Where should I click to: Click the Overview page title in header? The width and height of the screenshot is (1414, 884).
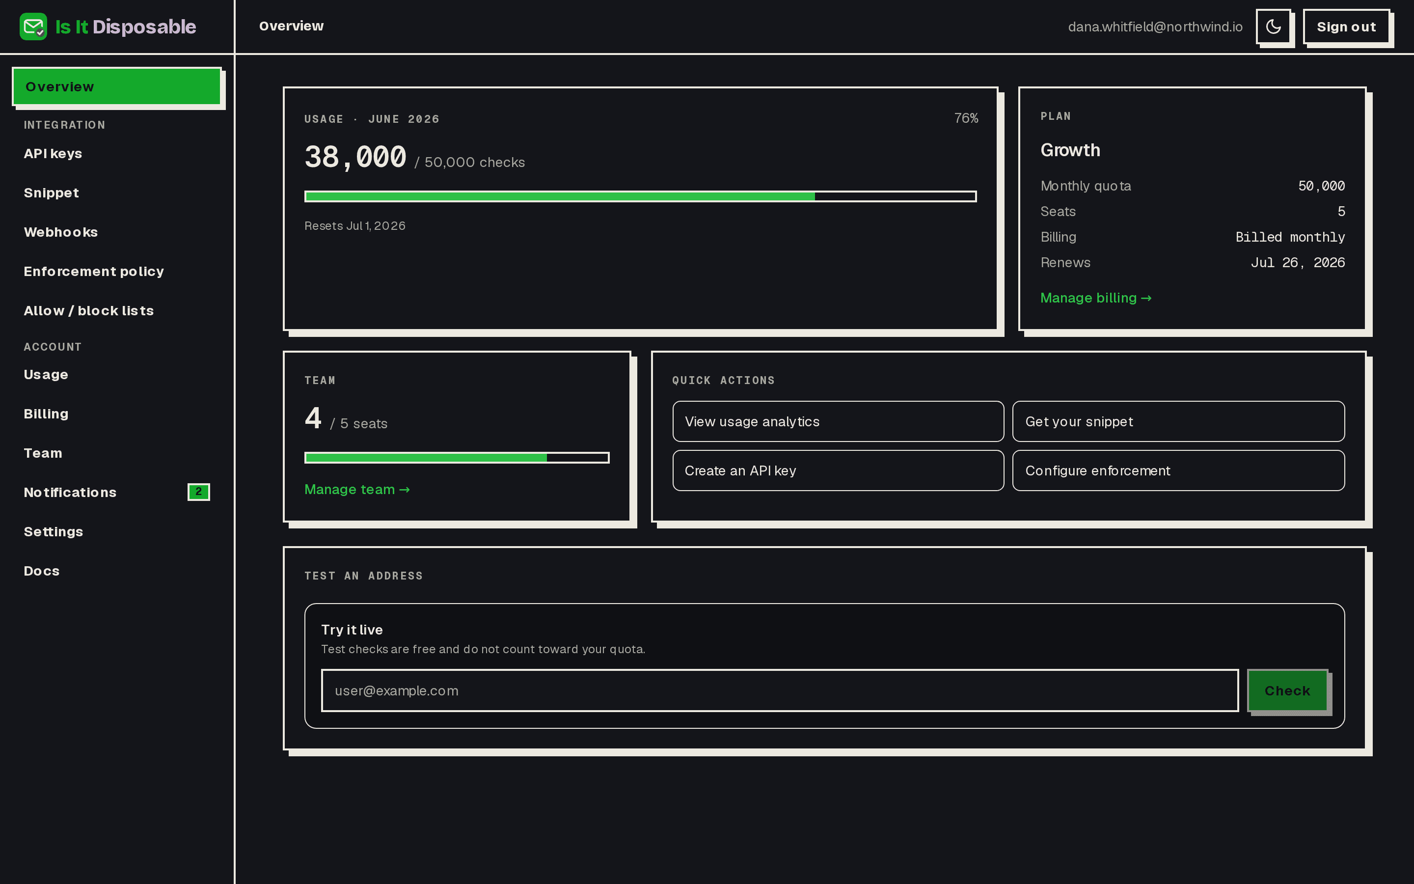click(x=291, y=27)
